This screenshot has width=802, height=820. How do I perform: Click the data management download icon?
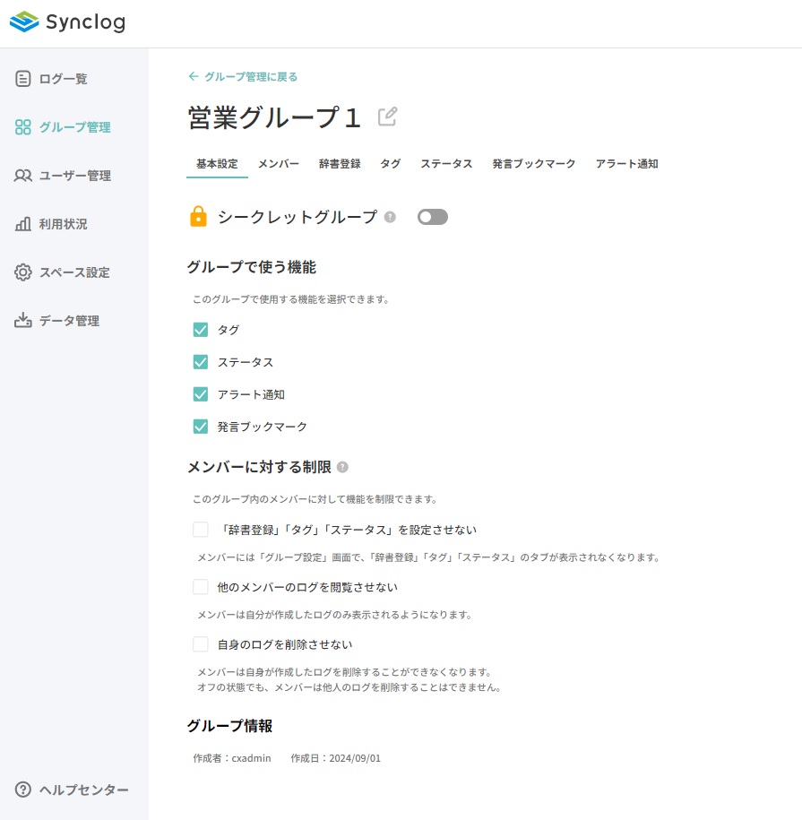pos(23,321)
